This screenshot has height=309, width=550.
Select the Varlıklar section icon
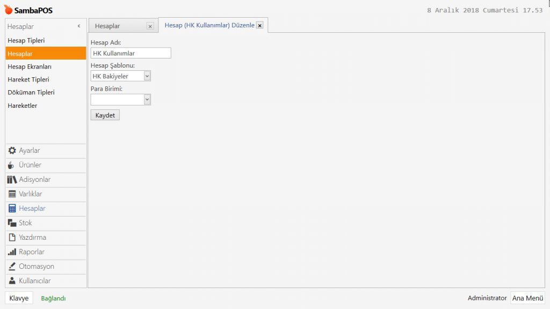pyautogui.click(x=12, y=194)
